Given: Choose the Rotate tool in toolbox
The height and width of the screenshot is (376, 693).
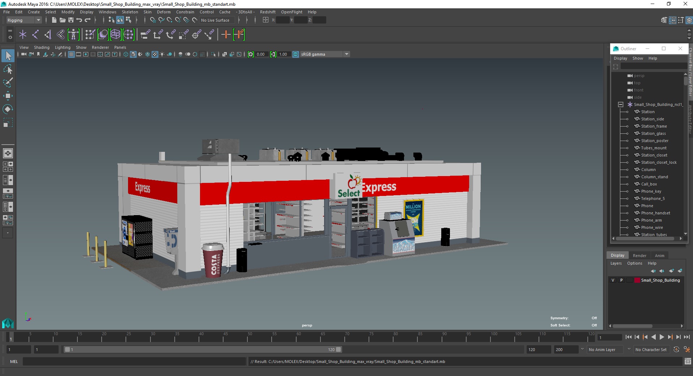Looking at the screenshot, I should click(8, 109).
